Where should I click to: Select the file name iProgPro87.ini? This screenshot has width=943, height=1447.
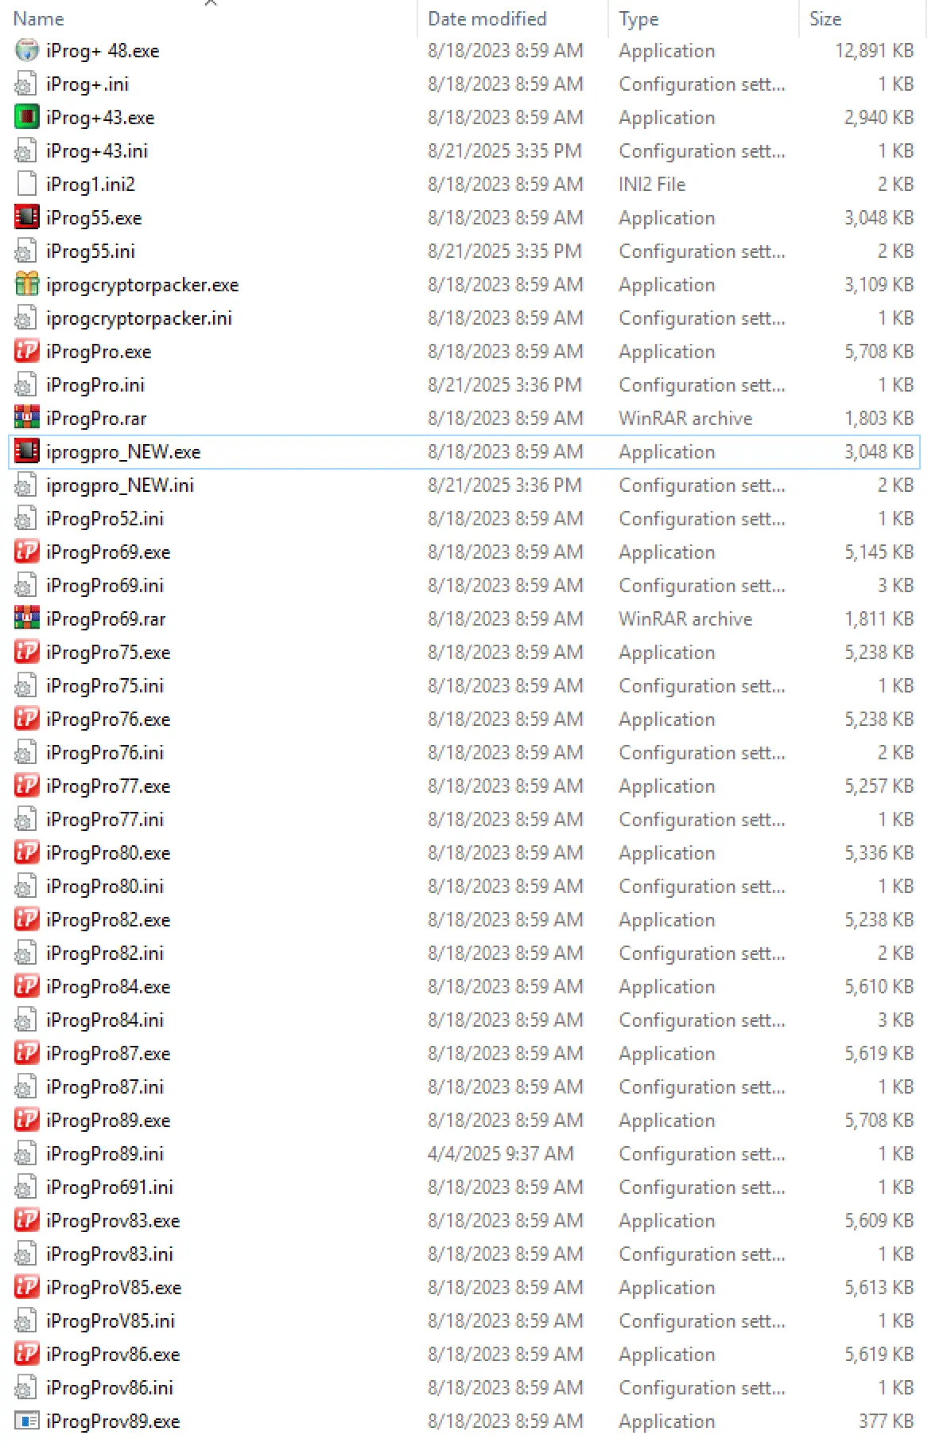[x=105, y=1087]
